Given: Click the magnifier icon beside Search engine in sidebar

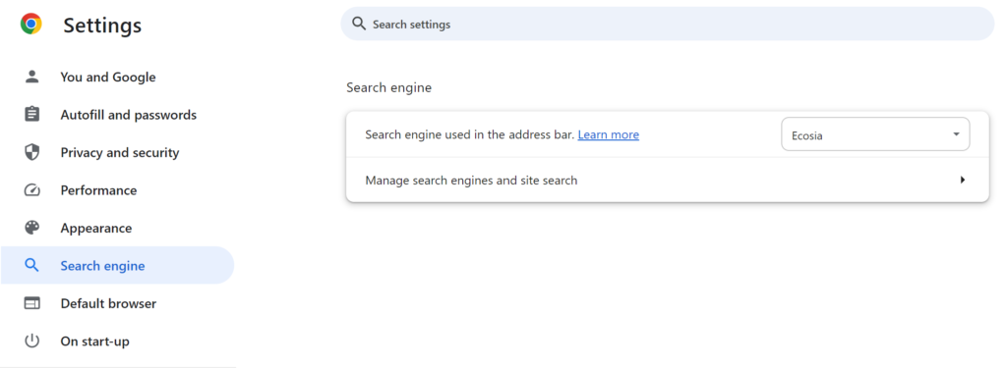Looking at the screenshot, I should point(31,265).
